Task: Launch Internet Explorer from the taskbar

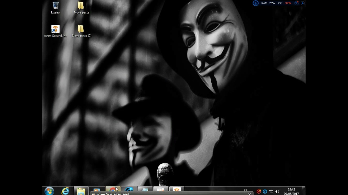Action: pyautogui.click(x=65, y=191)
